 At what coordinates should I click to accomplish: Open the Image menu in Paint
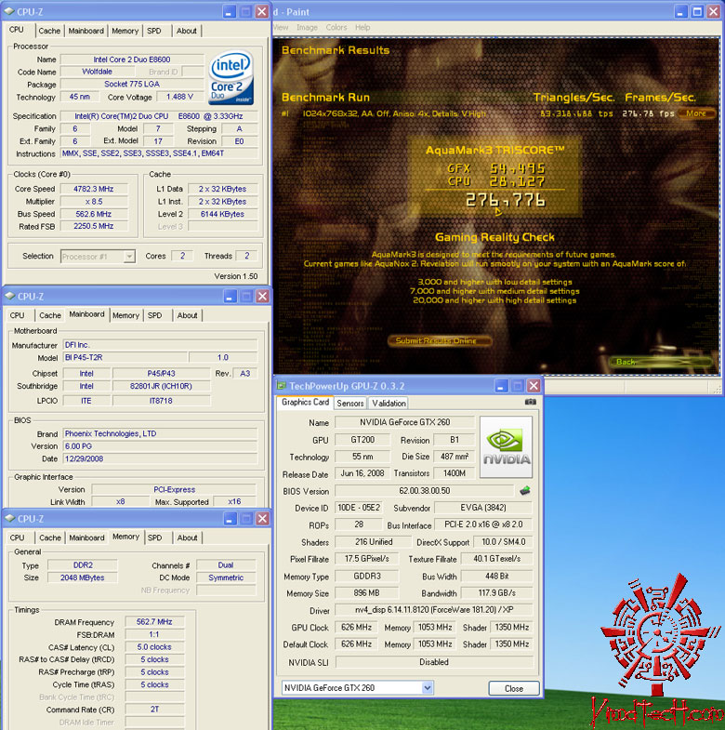coord(307,28)
